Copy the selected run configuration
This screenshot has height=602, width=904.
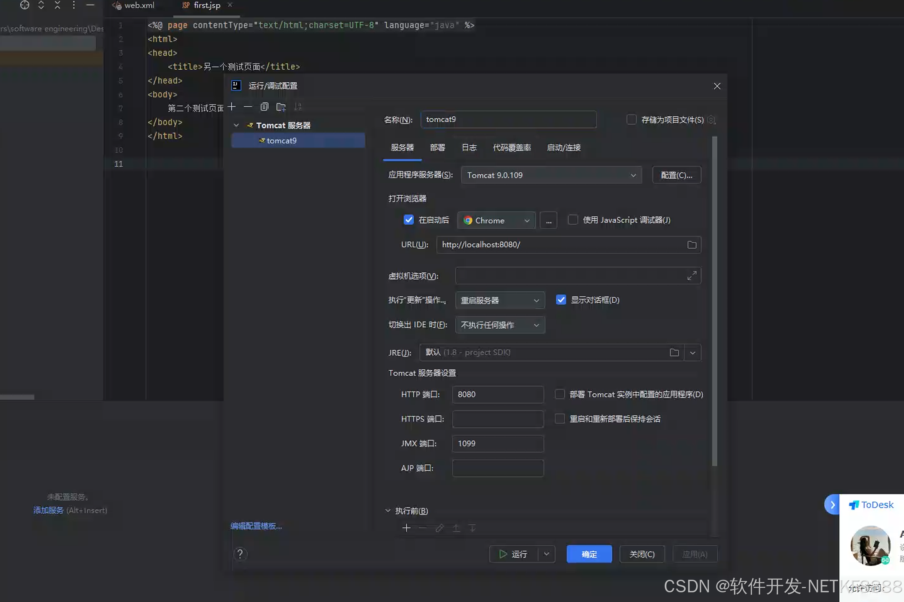tap(264, 107)
